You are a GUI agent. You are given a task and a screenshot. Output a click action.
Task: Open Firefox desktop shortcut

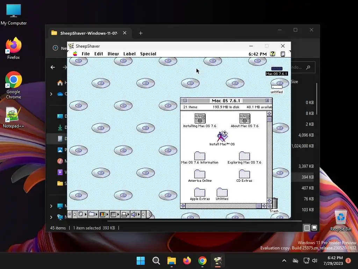(x=14, y=48)
